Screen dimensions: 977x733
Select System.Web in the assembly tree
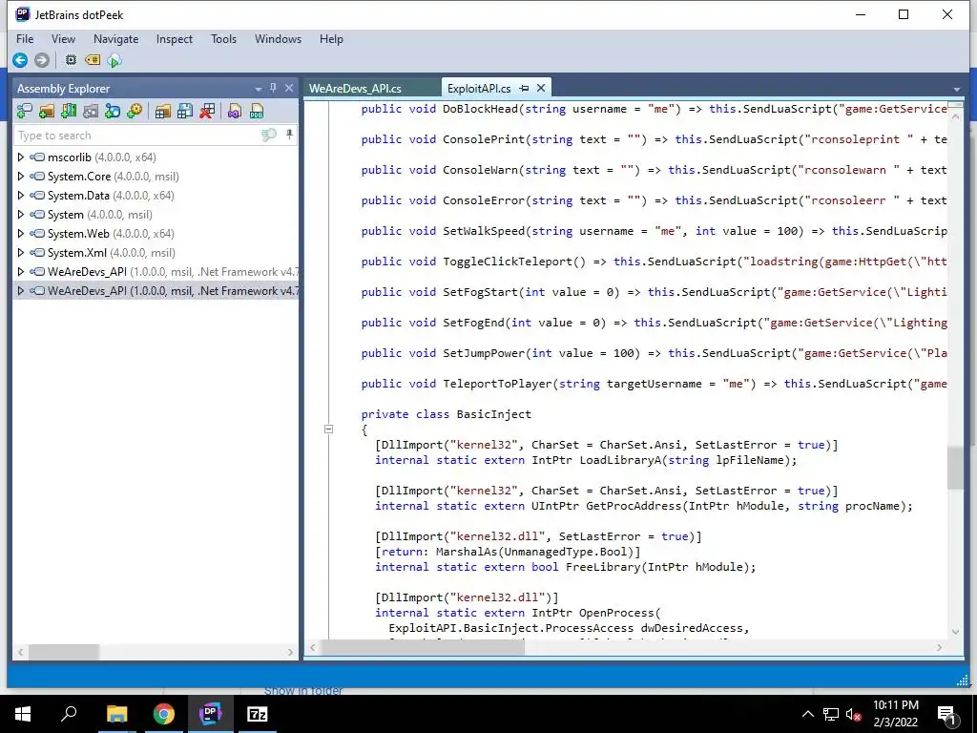tap(78, 233)
